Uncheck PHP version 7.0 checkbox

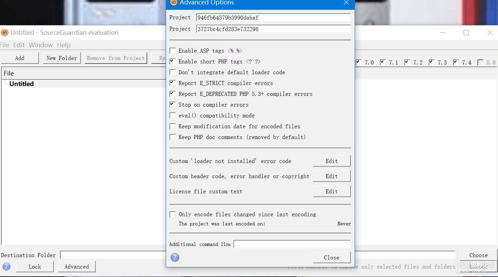click(x=359, y=62)
